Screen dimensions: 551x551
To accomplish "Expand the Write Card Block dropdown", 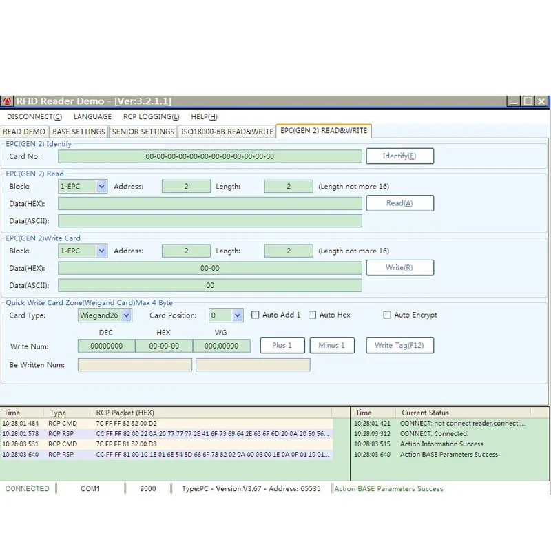I will (x=101, y=251).
